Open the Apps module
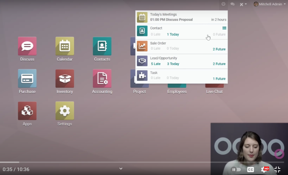Screen dimensions: 288x175 tap(27, 111)
